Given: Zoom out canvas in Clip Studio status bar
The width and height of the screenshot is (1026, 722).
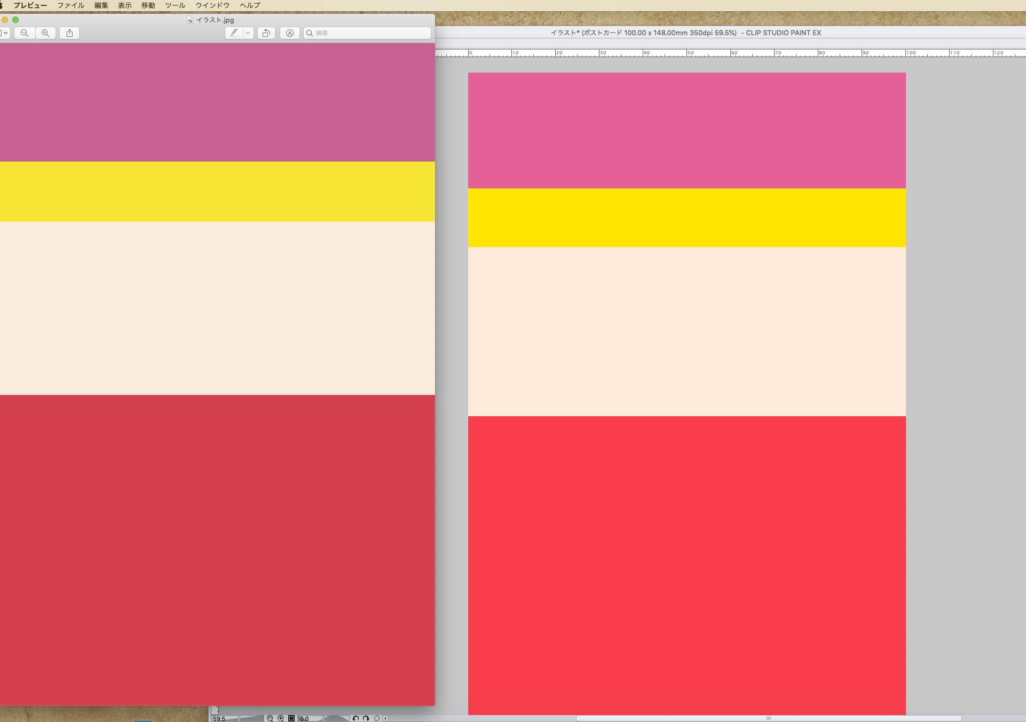Looking at the screenshot, I should 270,718.
